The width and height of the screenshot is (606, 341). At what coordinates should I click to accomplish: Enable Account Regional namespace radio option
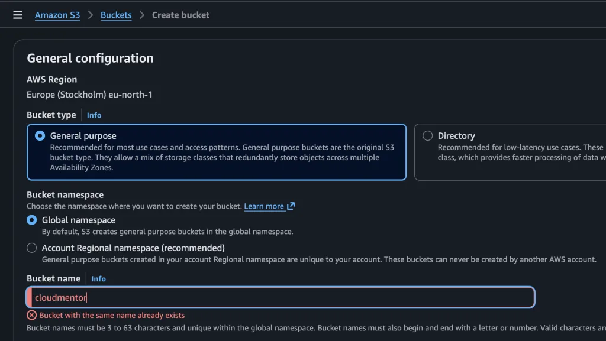click(32, 248)
